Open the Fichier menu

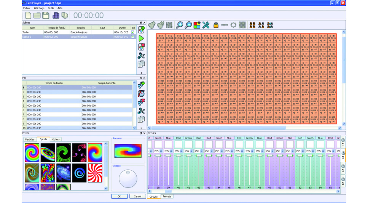(27, 8)
